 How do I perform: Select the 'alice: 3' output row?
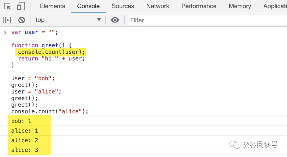click(x=25, y=150)
